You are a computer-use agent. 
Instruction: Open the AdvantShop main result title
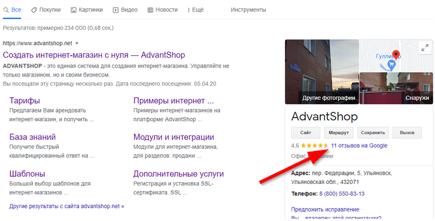94,55
